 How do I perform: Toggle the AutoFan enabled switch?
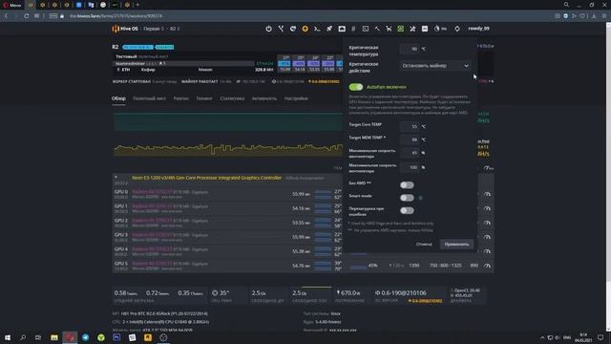(x=356, y=87)
